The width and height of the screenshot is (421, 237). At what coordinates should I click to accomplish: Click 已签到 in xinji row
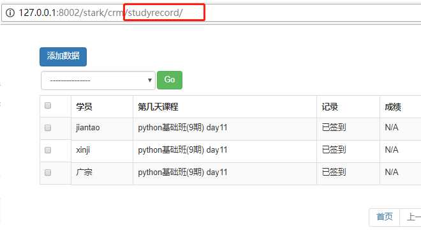(334, 150)
